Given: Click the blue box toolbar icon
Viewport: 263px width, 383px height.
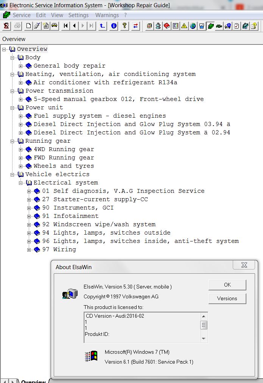Looking at the screenshot, I should (202, 26).
